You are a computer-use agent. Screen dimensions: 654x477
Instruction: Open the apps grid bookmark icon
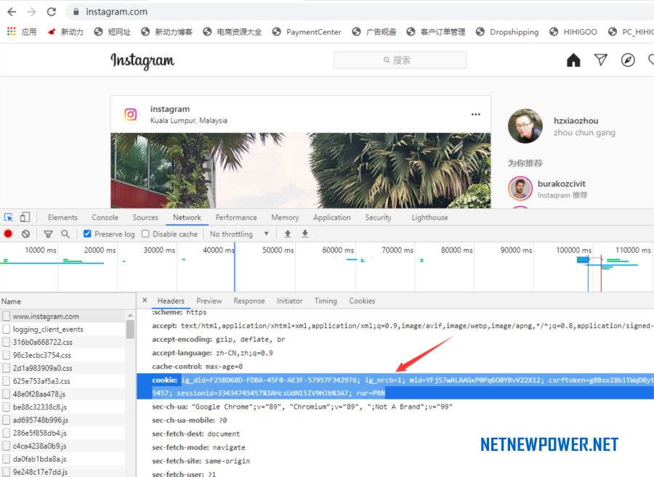click(x=11, y=32)
